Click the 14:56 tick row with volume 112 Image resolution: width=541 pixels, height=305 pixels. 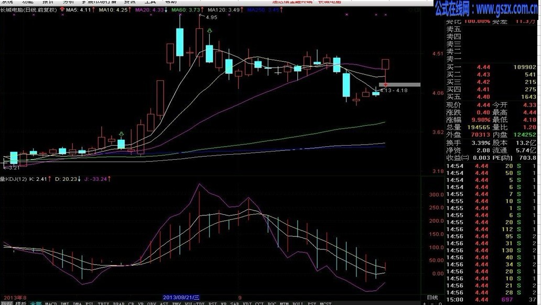coord(491,230)
